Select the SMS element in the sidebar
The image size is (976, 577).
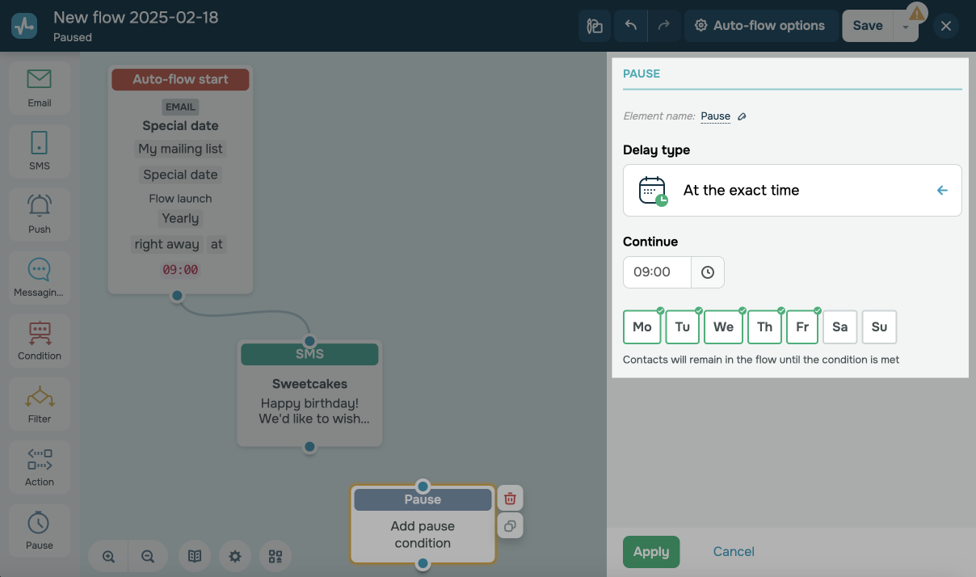coord(39,151)
